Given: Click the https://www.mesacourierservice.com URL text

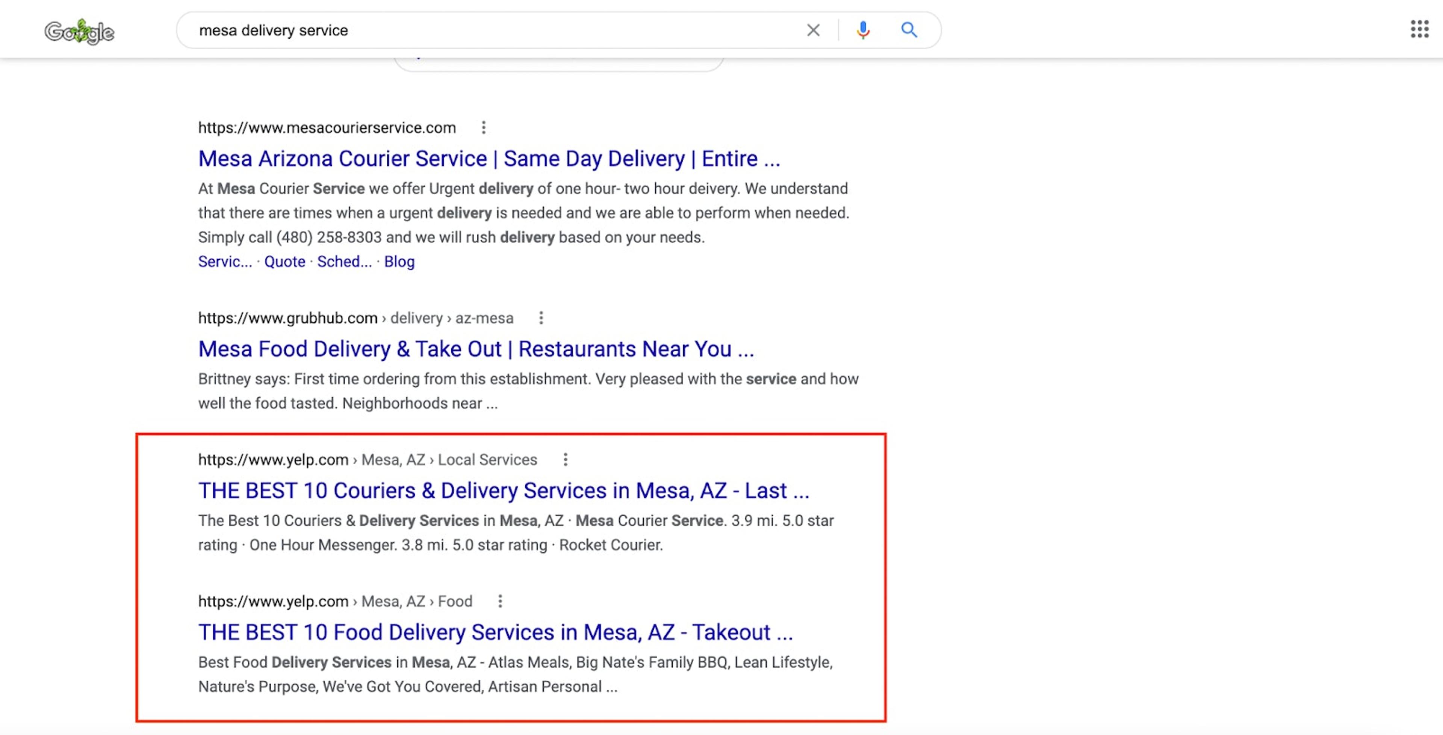Looking at the screenshot, I should point(327,128).
